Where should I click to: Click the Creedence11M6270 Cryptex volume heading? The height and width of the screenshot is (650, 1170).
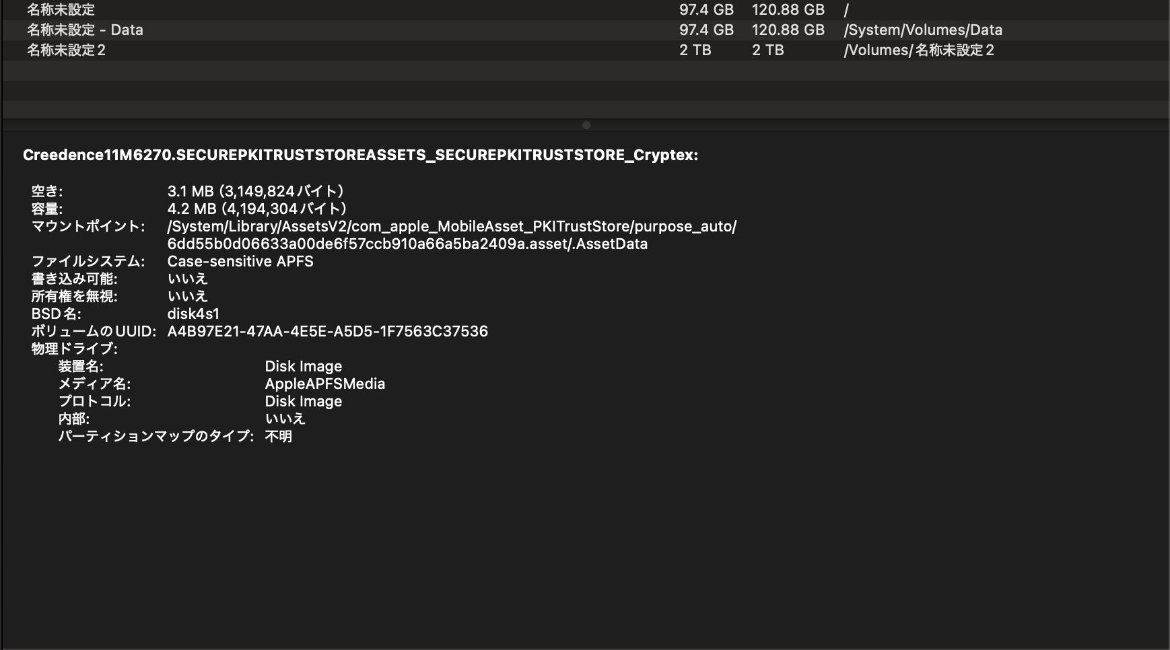point(360,155)
